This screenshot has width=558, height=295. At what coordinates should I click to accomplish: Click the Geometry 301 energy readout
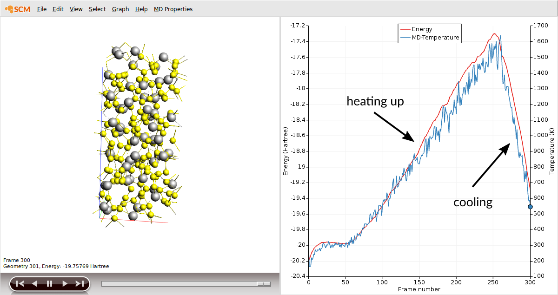[x=56, y=266]
